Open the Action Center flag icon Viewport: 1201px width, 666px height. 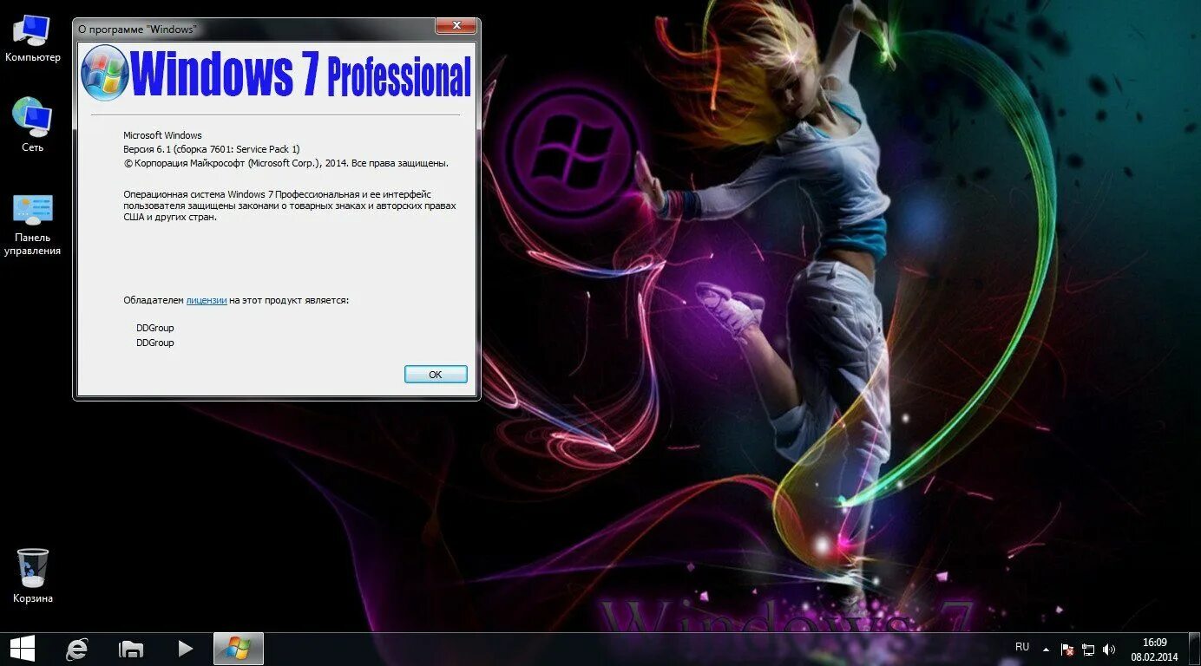tap(1067, 649)
